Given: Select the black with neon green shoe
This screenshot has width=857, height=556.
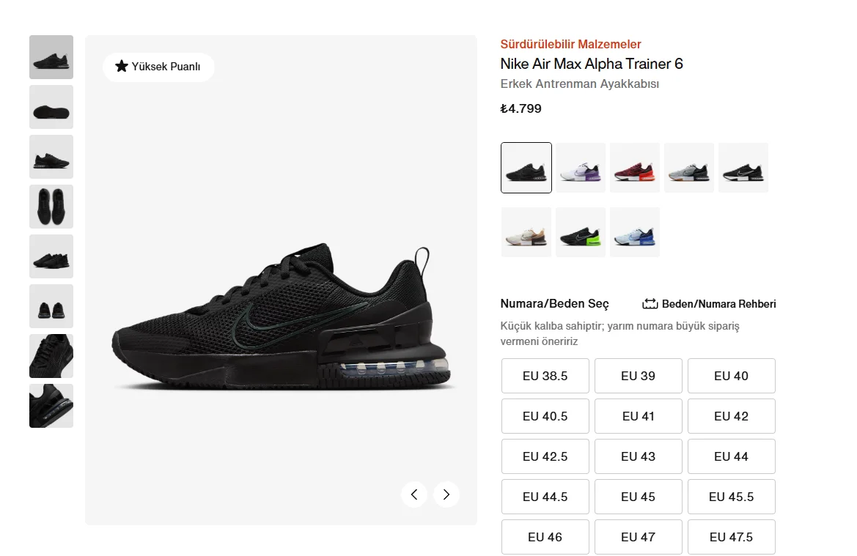Looking at the screenshot, I should pyautogui.click(x=581, y=232).
